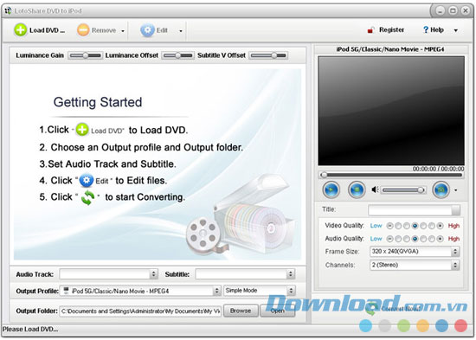Open Help from the toolbar

tap(437, 29)
